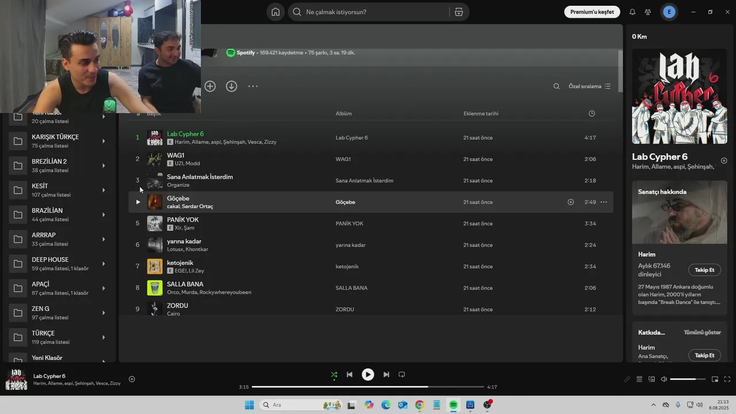
Task: Open the Özel sıralama sort dropdown
Action: click(x=589, y=86)
